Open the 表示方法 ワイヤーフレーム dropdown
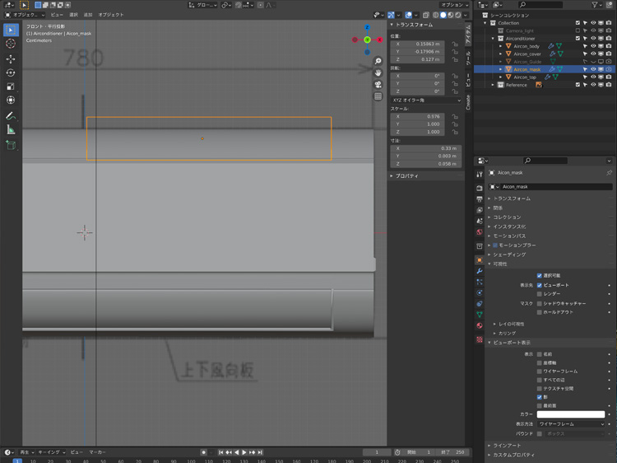Image resolution: width=617 pixels, height=463 pixels. tap(573, 423)
